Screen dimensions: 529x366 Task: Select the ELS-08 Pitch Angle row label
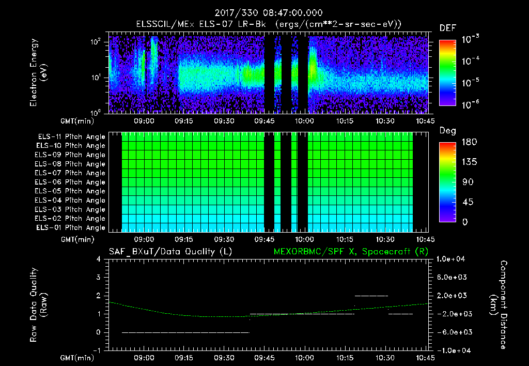tap(70, 164)
